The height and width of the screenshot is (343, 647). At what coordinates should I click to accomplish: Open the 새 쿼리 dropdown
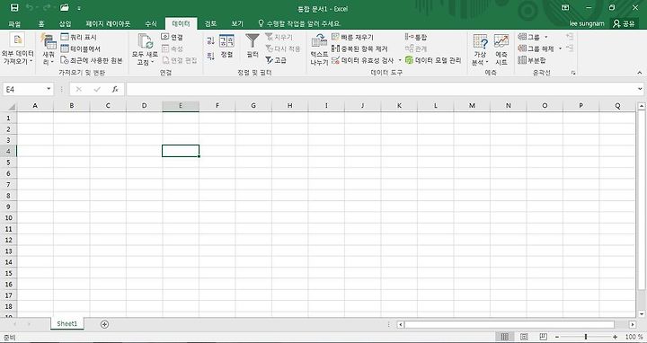point(49,49)
